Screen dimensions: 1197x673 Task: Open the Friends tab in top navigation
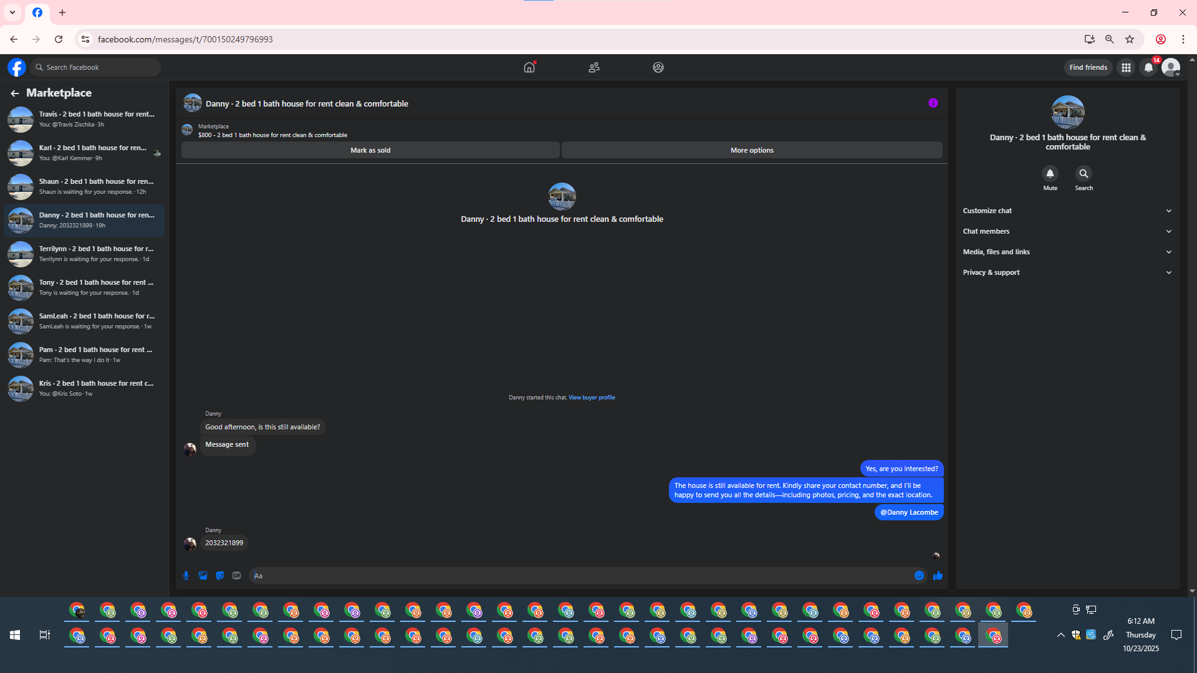click(x=594, y=67)
